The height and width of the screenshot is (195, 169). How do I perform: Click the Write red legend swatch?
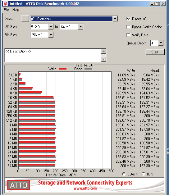click(62, 69)
